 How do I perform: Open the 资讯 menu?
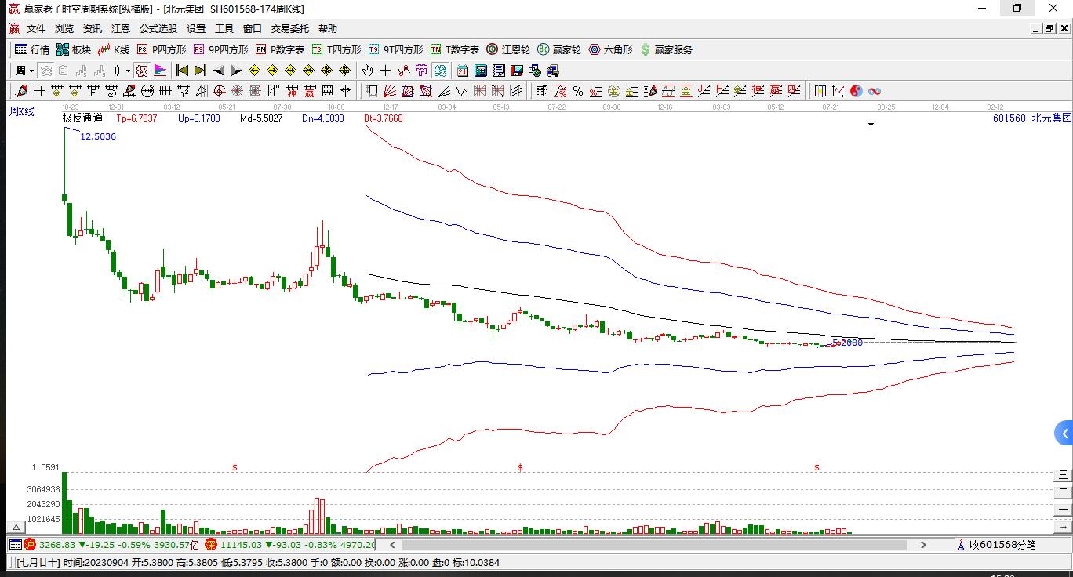(93, 29)
